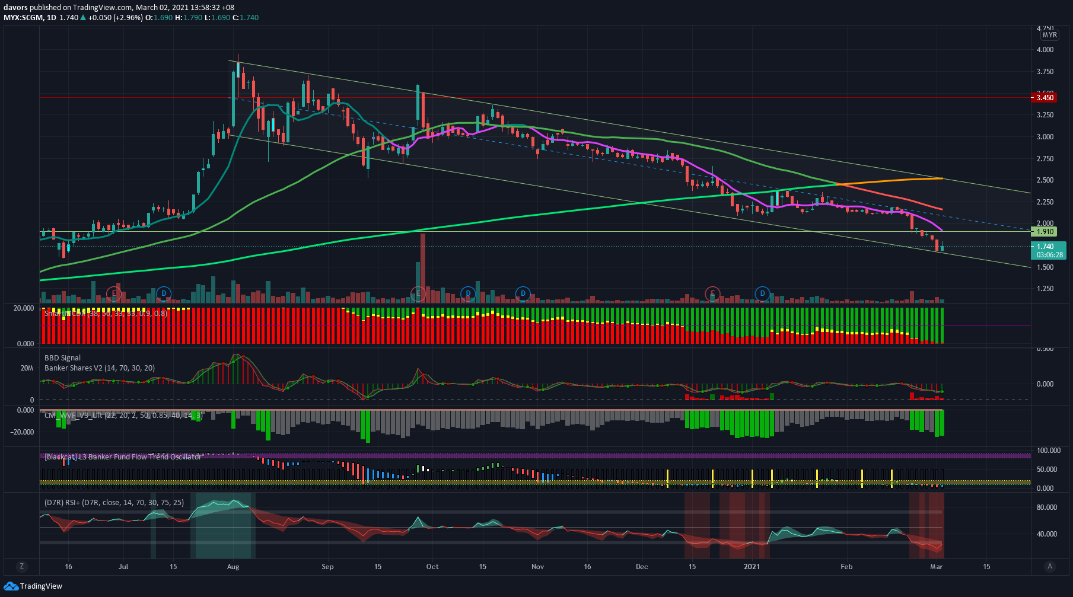Click the (D7R) RSI+ indicator label
Viewport: 1073px width, 597px height.
114,503
